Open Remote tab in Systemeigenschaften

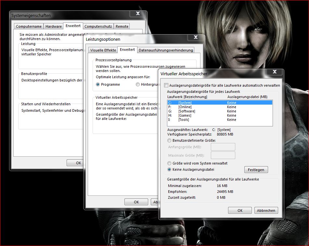122,26
